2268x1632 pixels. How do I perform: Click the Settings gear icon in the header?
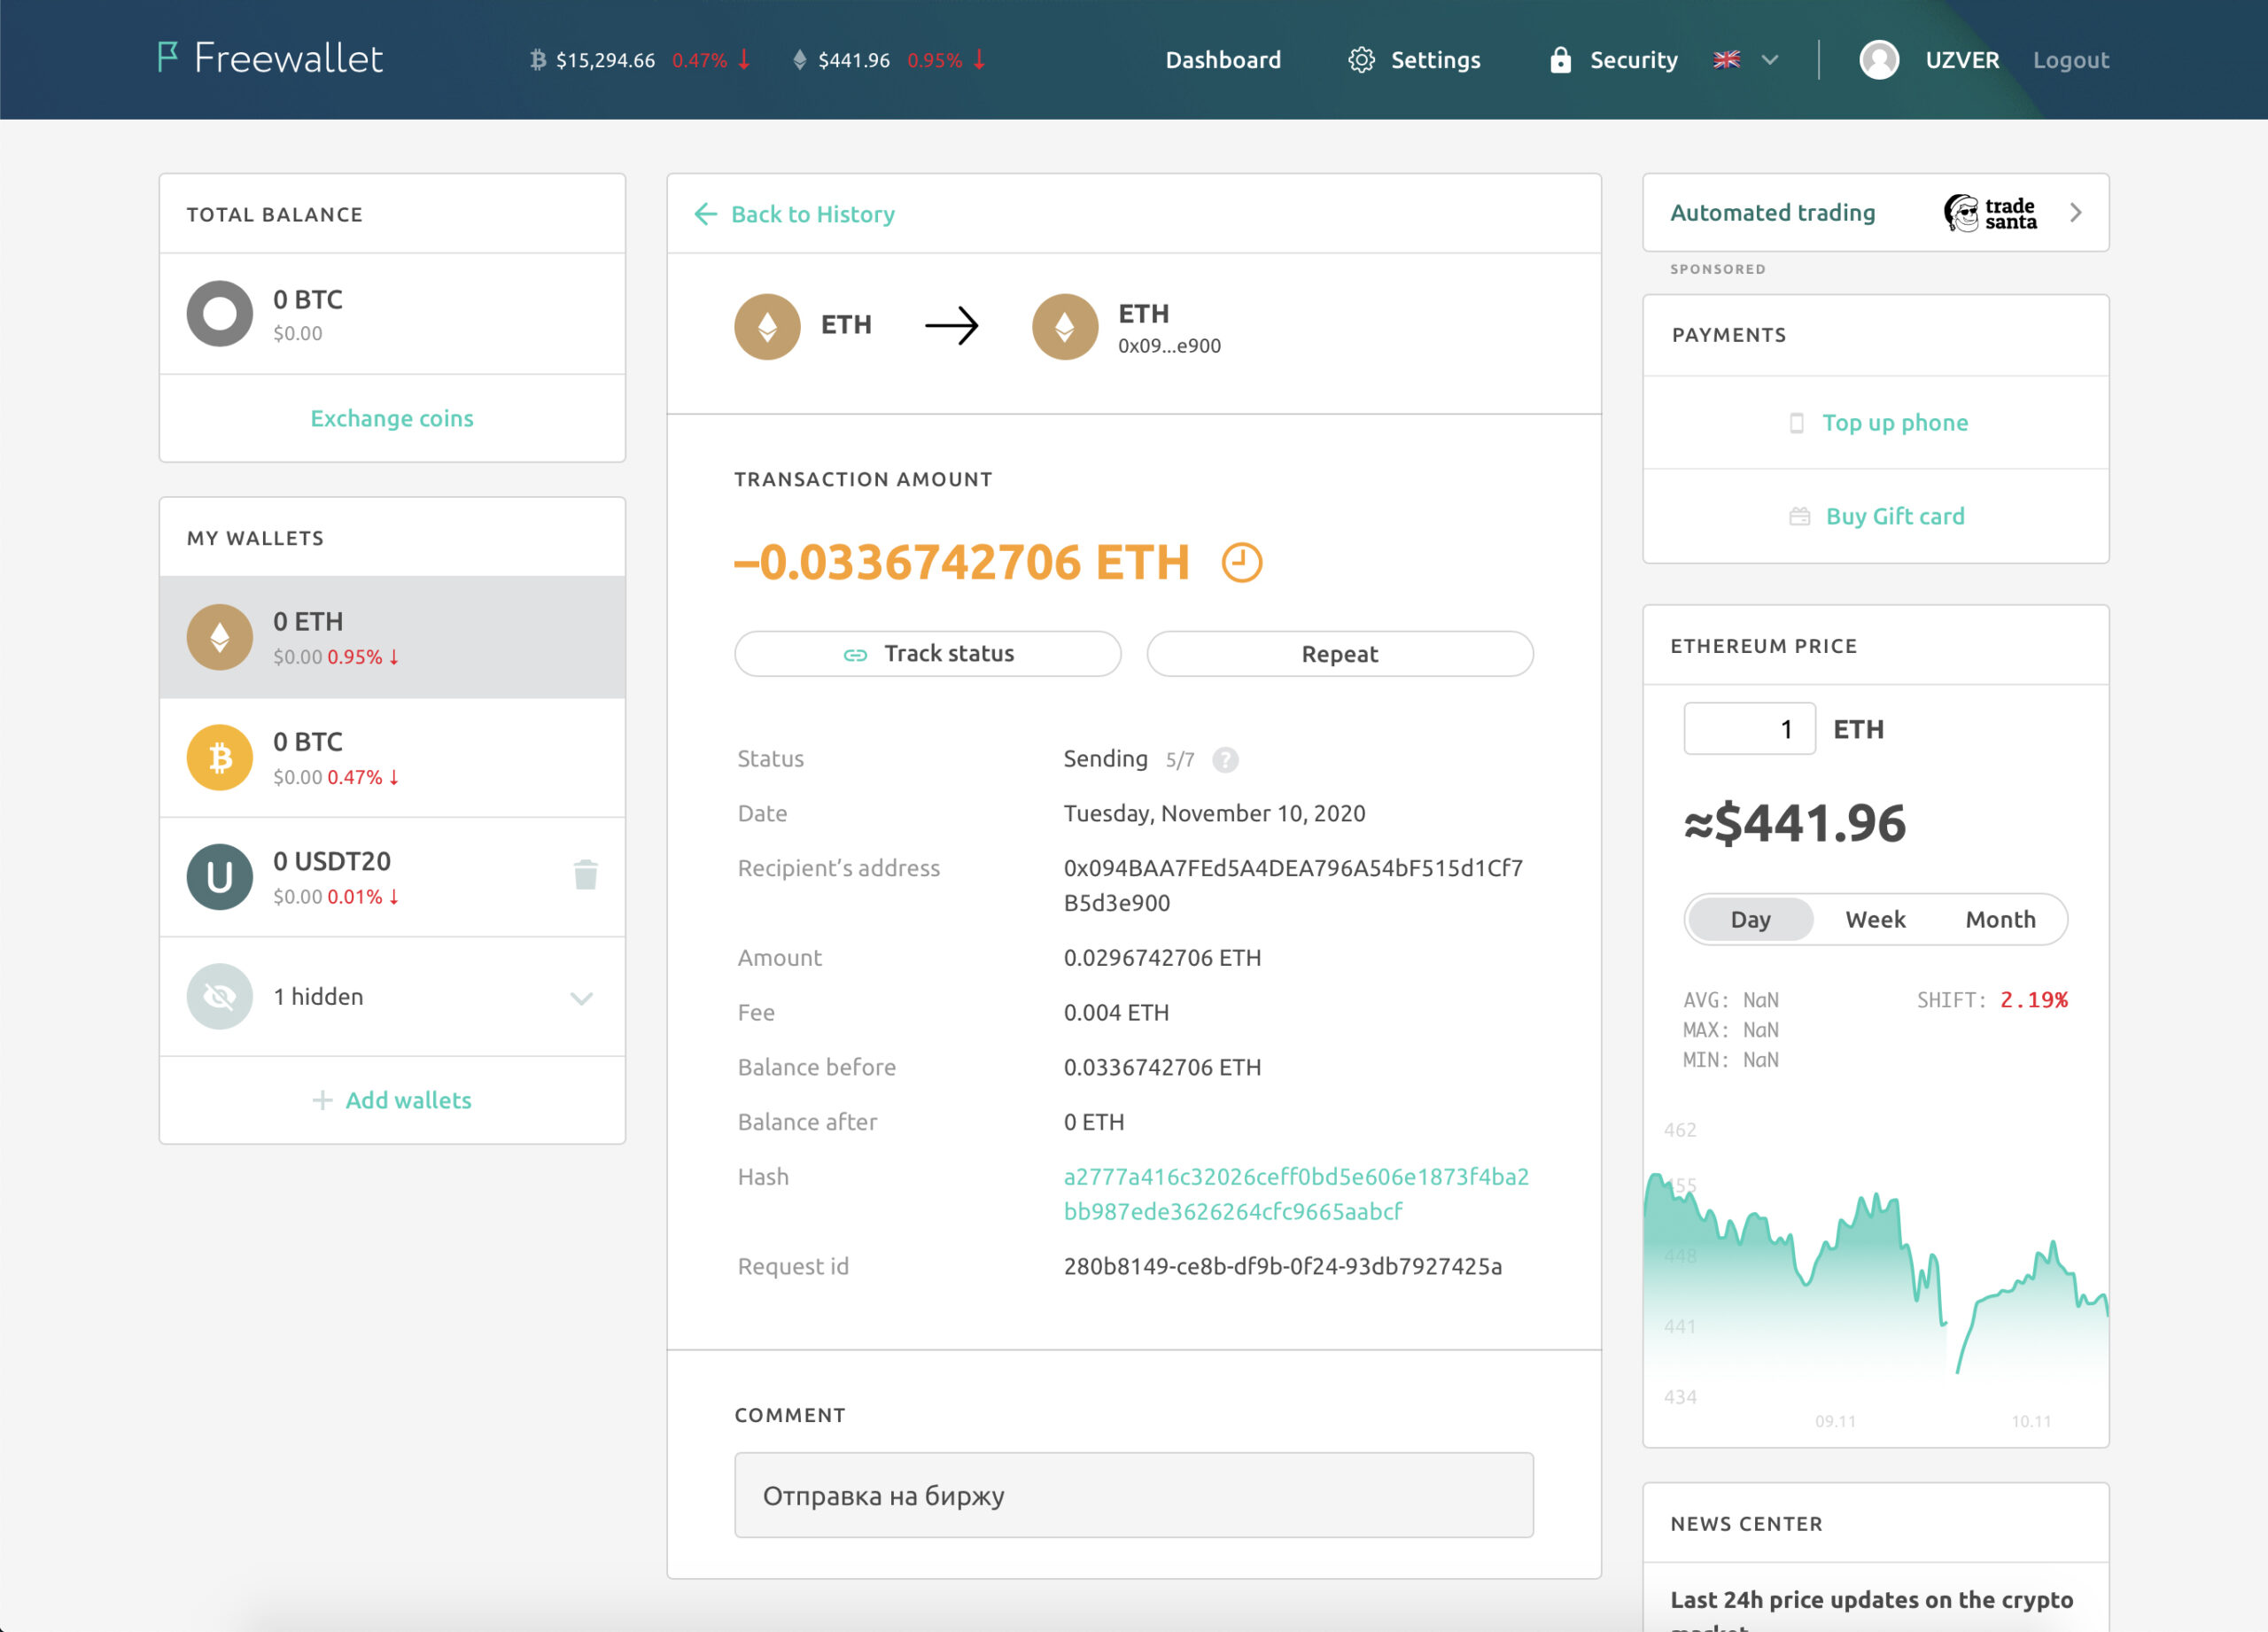click(1361, 60)
